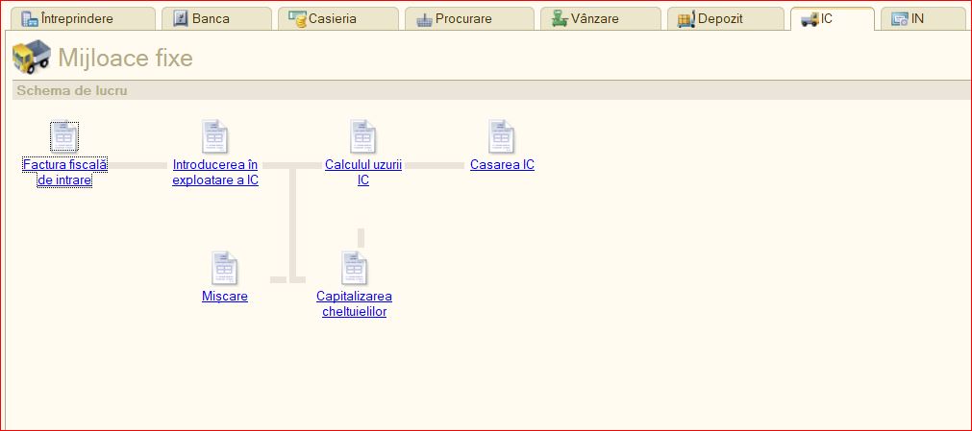Open the Factura fiscală de intrare link

coord(64,172)
